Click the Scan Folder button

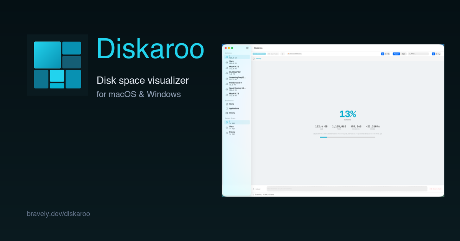[x=273, y=54]
